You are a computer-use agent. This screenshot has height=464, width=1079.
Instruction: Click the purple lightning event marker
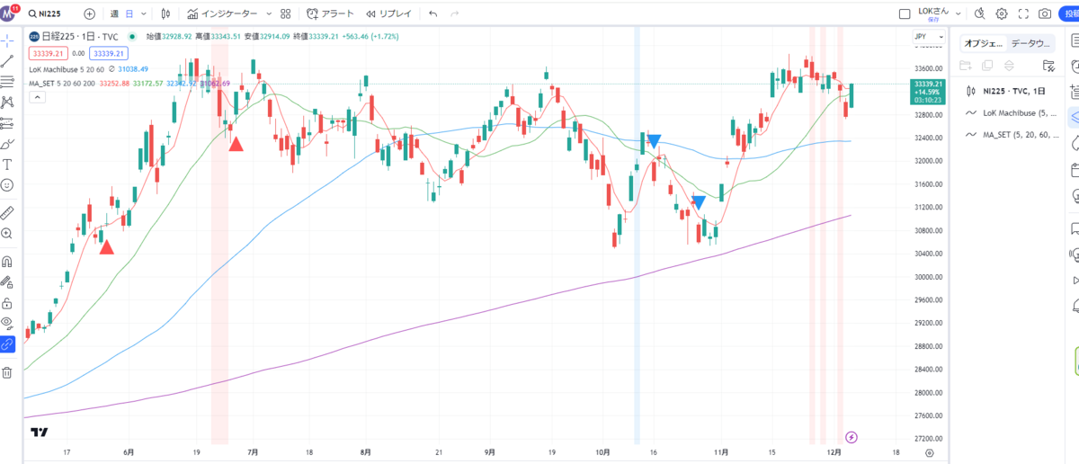(852, 437)
